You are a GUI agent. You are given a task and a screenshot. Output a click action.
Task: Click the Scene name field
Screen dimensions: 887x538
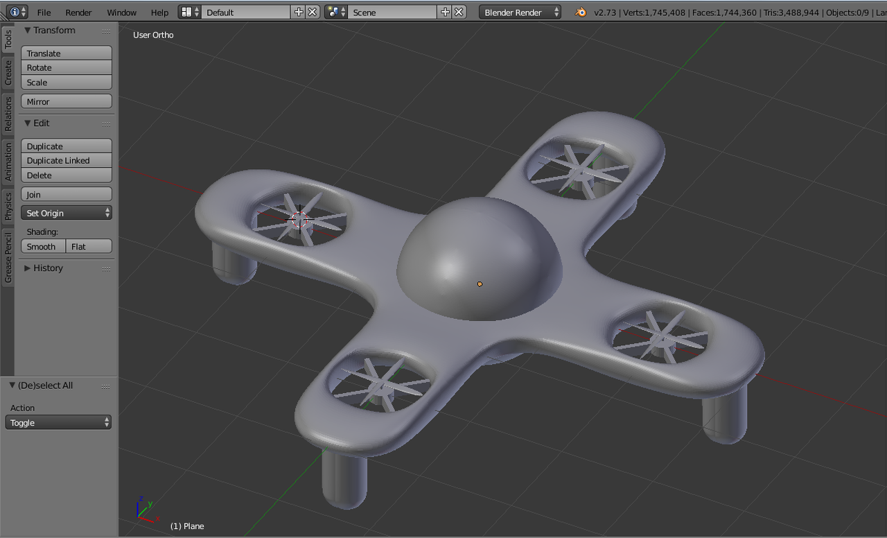pyautogui.click(x=393, y=12)
